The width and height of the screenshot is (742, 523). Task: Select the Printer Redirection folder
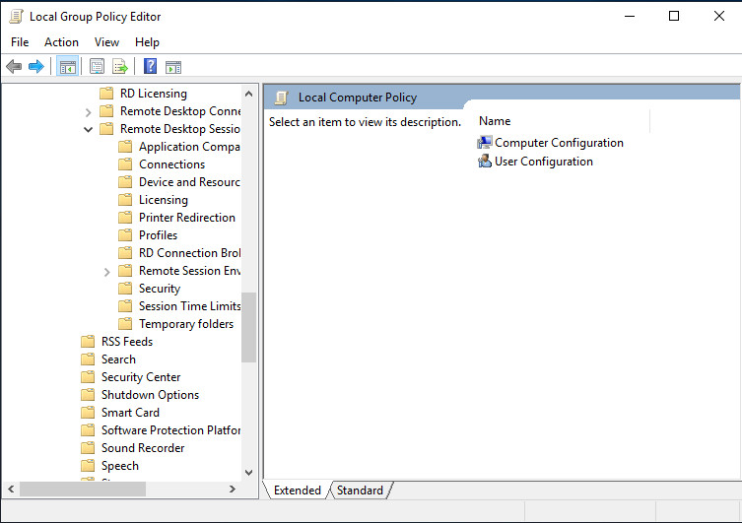click(186, 218)
